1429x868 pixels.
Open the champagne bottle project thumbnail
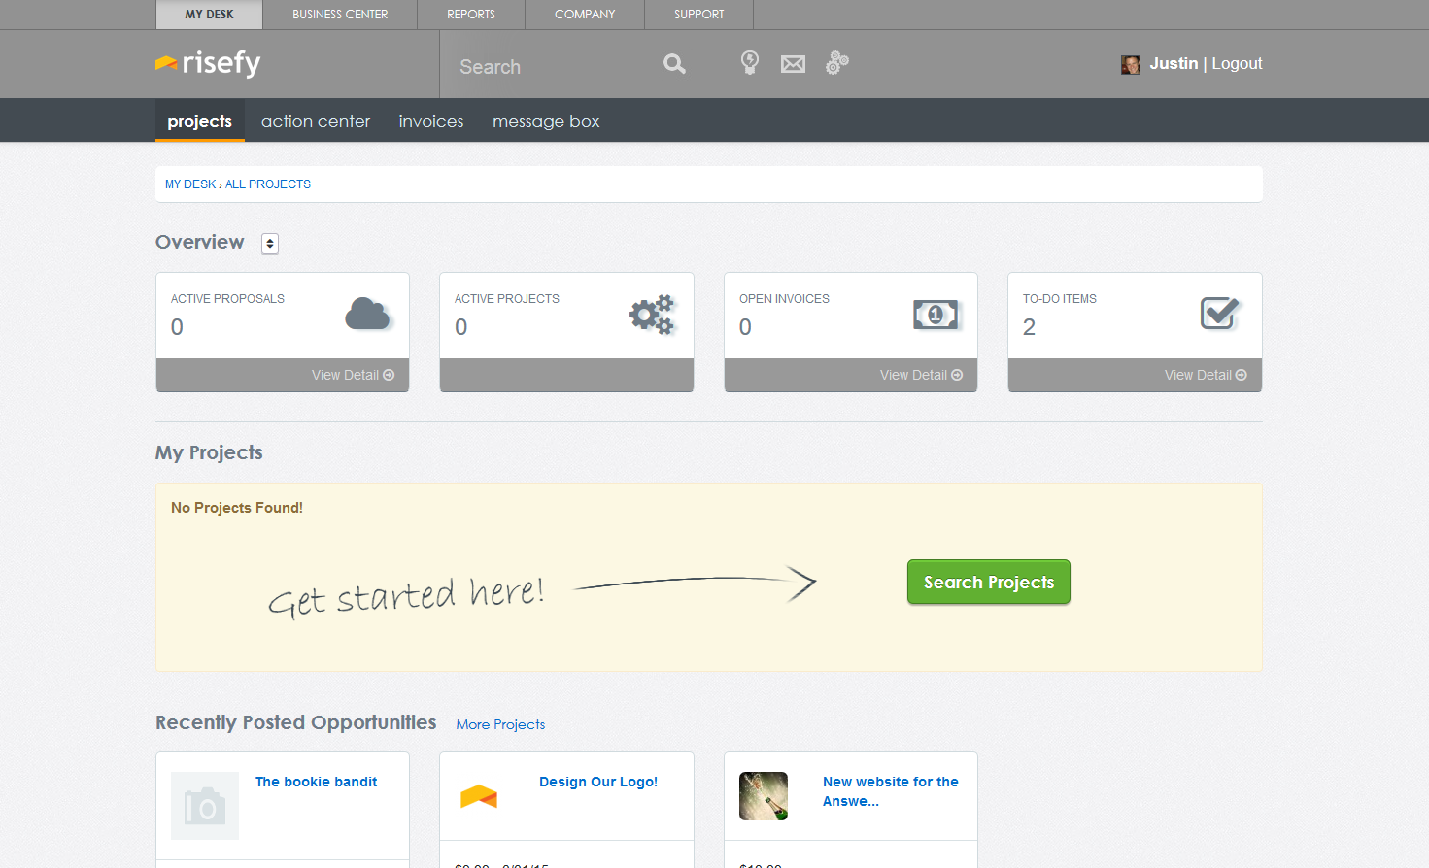[764, 796]
